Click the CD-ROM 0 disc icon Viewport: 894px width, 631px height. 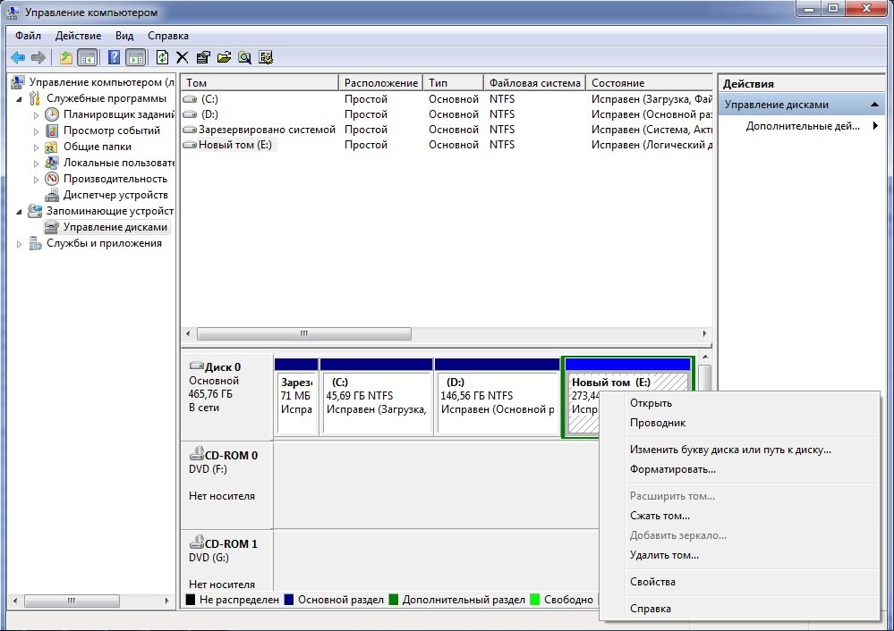point(197,454)
